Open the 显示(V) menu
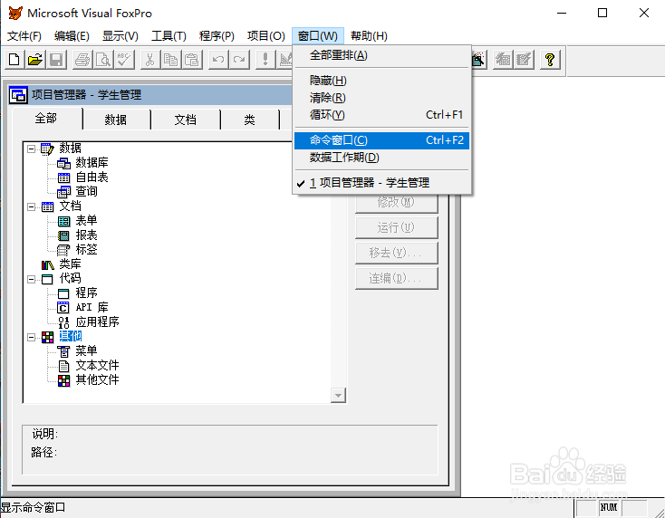The width and height of the screenshot is (665, 518). (120, 36)
